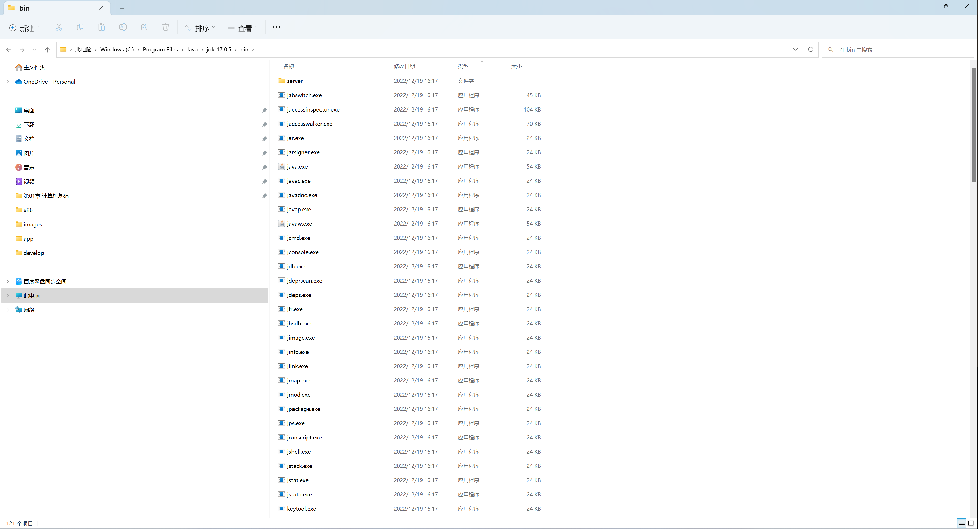Expand 此电脑 tree node
978x529 pixels.
pyautogui.click(x=8, y=296)
